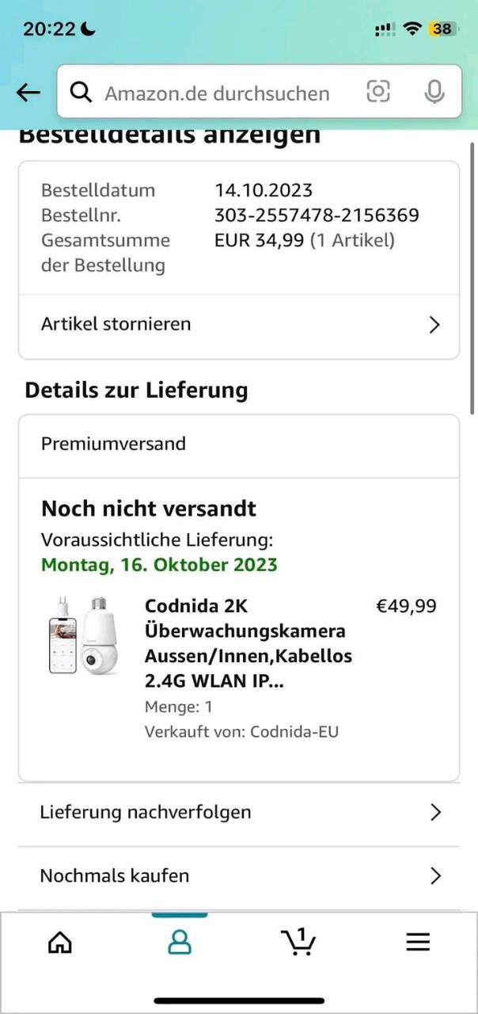Go to Home tab icon
The width and height of the screenshot is (478, 1014).
60,942
